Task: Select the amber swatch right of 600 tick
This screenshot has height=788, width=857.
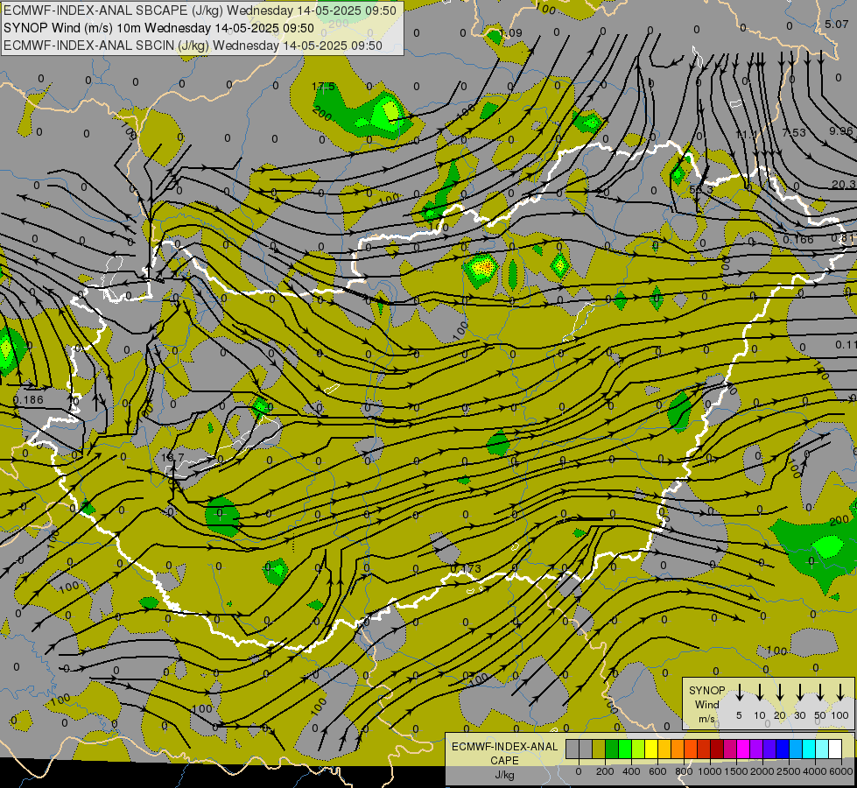Action: pos(664,749)
